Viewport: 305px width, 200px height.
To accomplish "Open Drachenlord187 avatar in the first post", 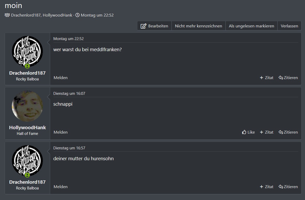I will click(x=27, y=52).
